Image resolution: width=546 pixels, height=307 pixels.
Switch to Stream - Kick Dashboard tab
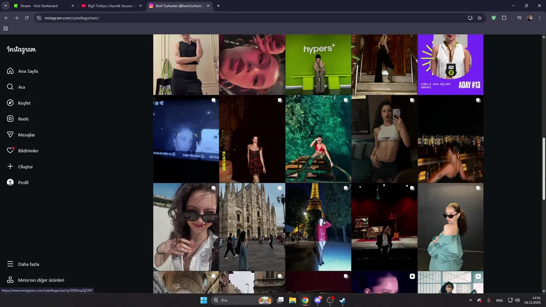[44, 6]
